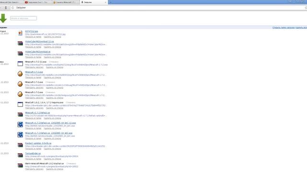Remove Minecraft-1-7-2 (1).exe from list

tap(55, 67)
